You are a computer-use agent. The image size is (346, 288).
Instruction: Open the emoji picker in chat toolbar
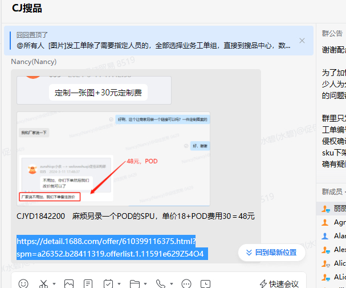(23, 283)
